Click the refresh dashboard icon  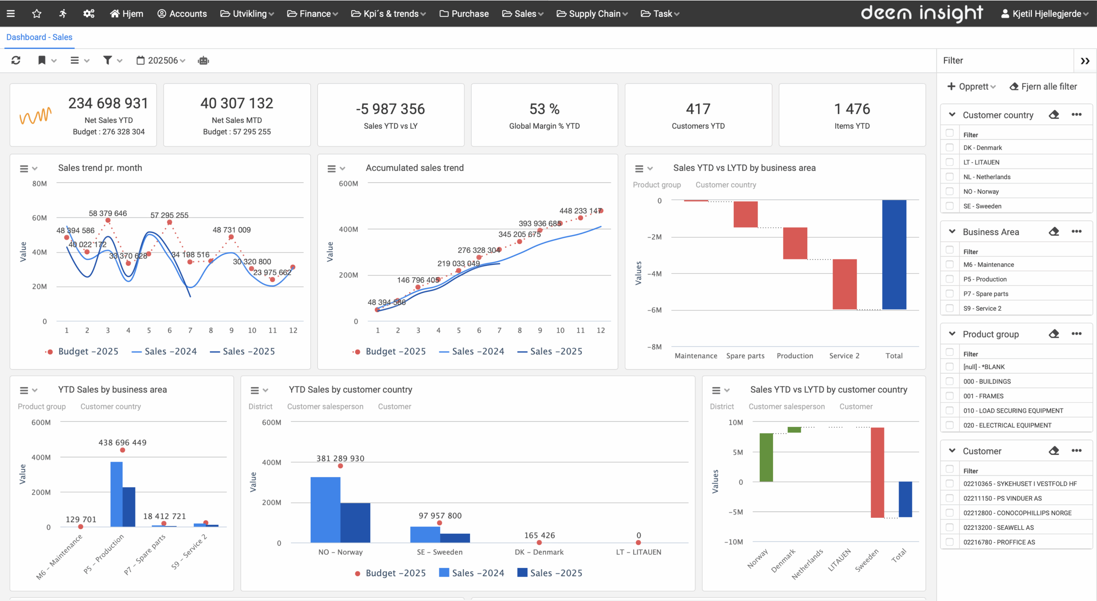click(x=16, y=60)
